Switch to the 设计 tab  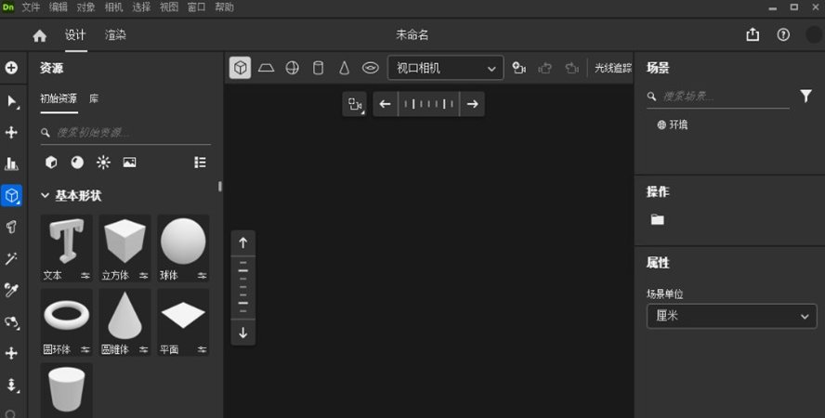pos(75,34)
